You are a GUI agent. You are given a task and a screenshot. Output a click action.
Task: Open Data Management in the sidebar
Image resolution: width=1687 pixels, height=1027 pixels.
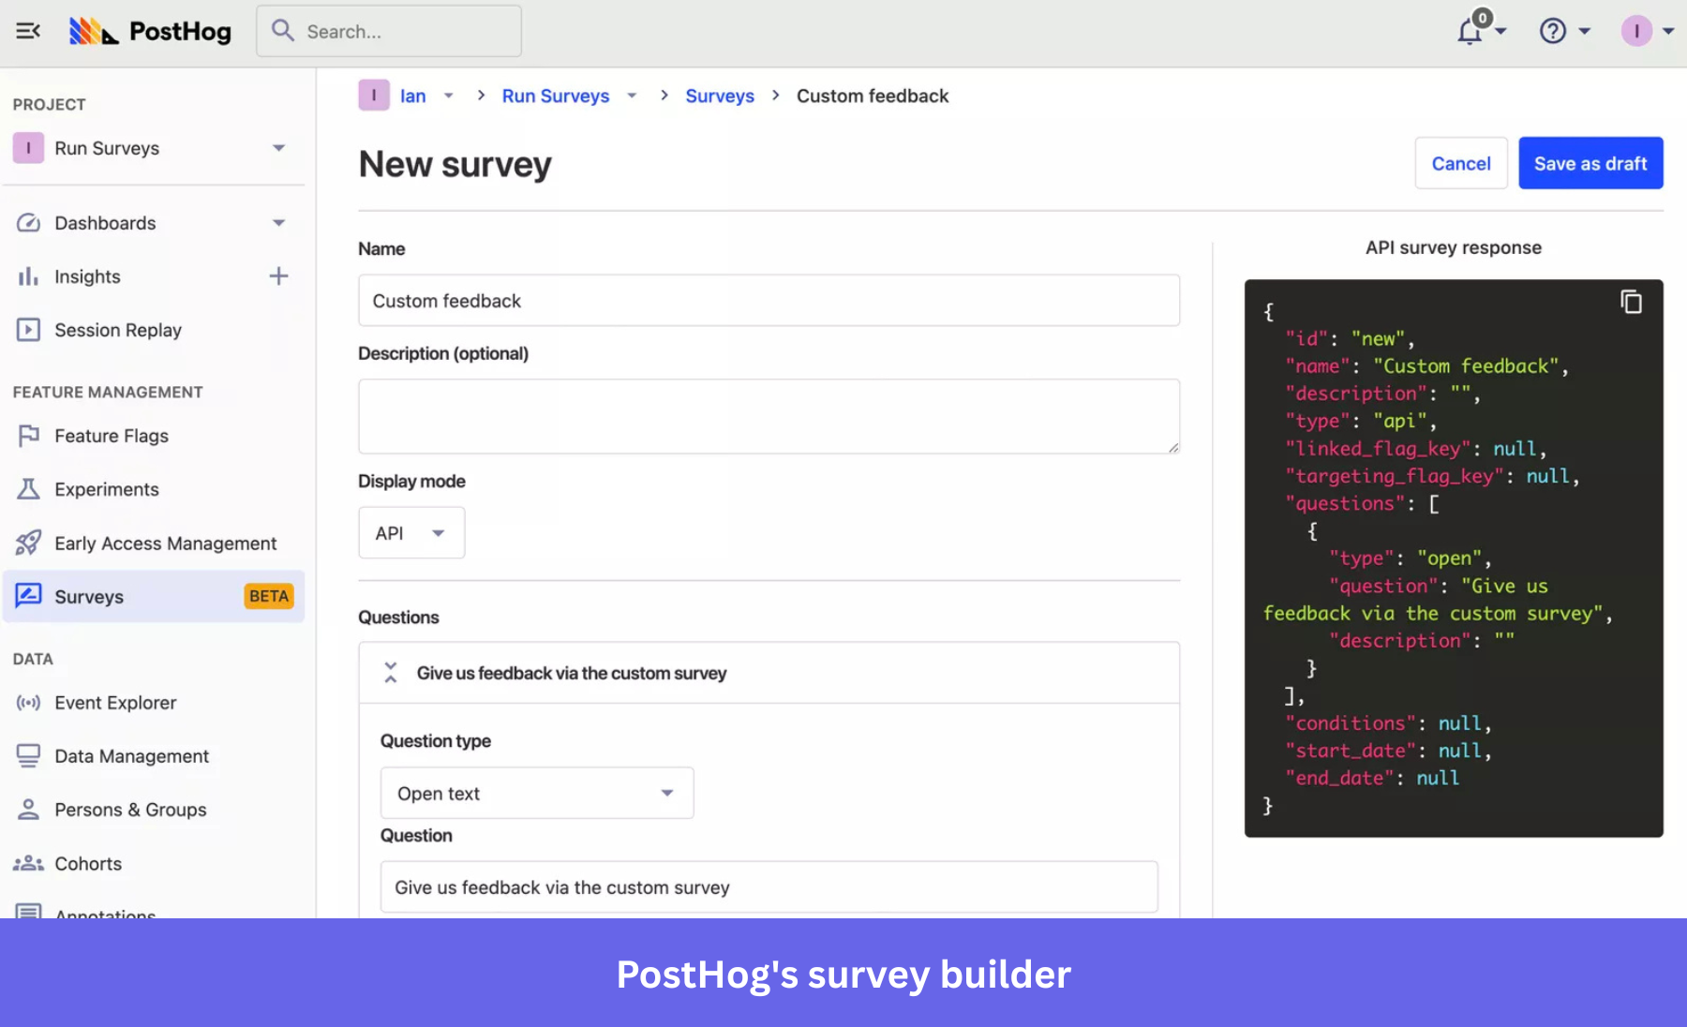coord(131,756)
